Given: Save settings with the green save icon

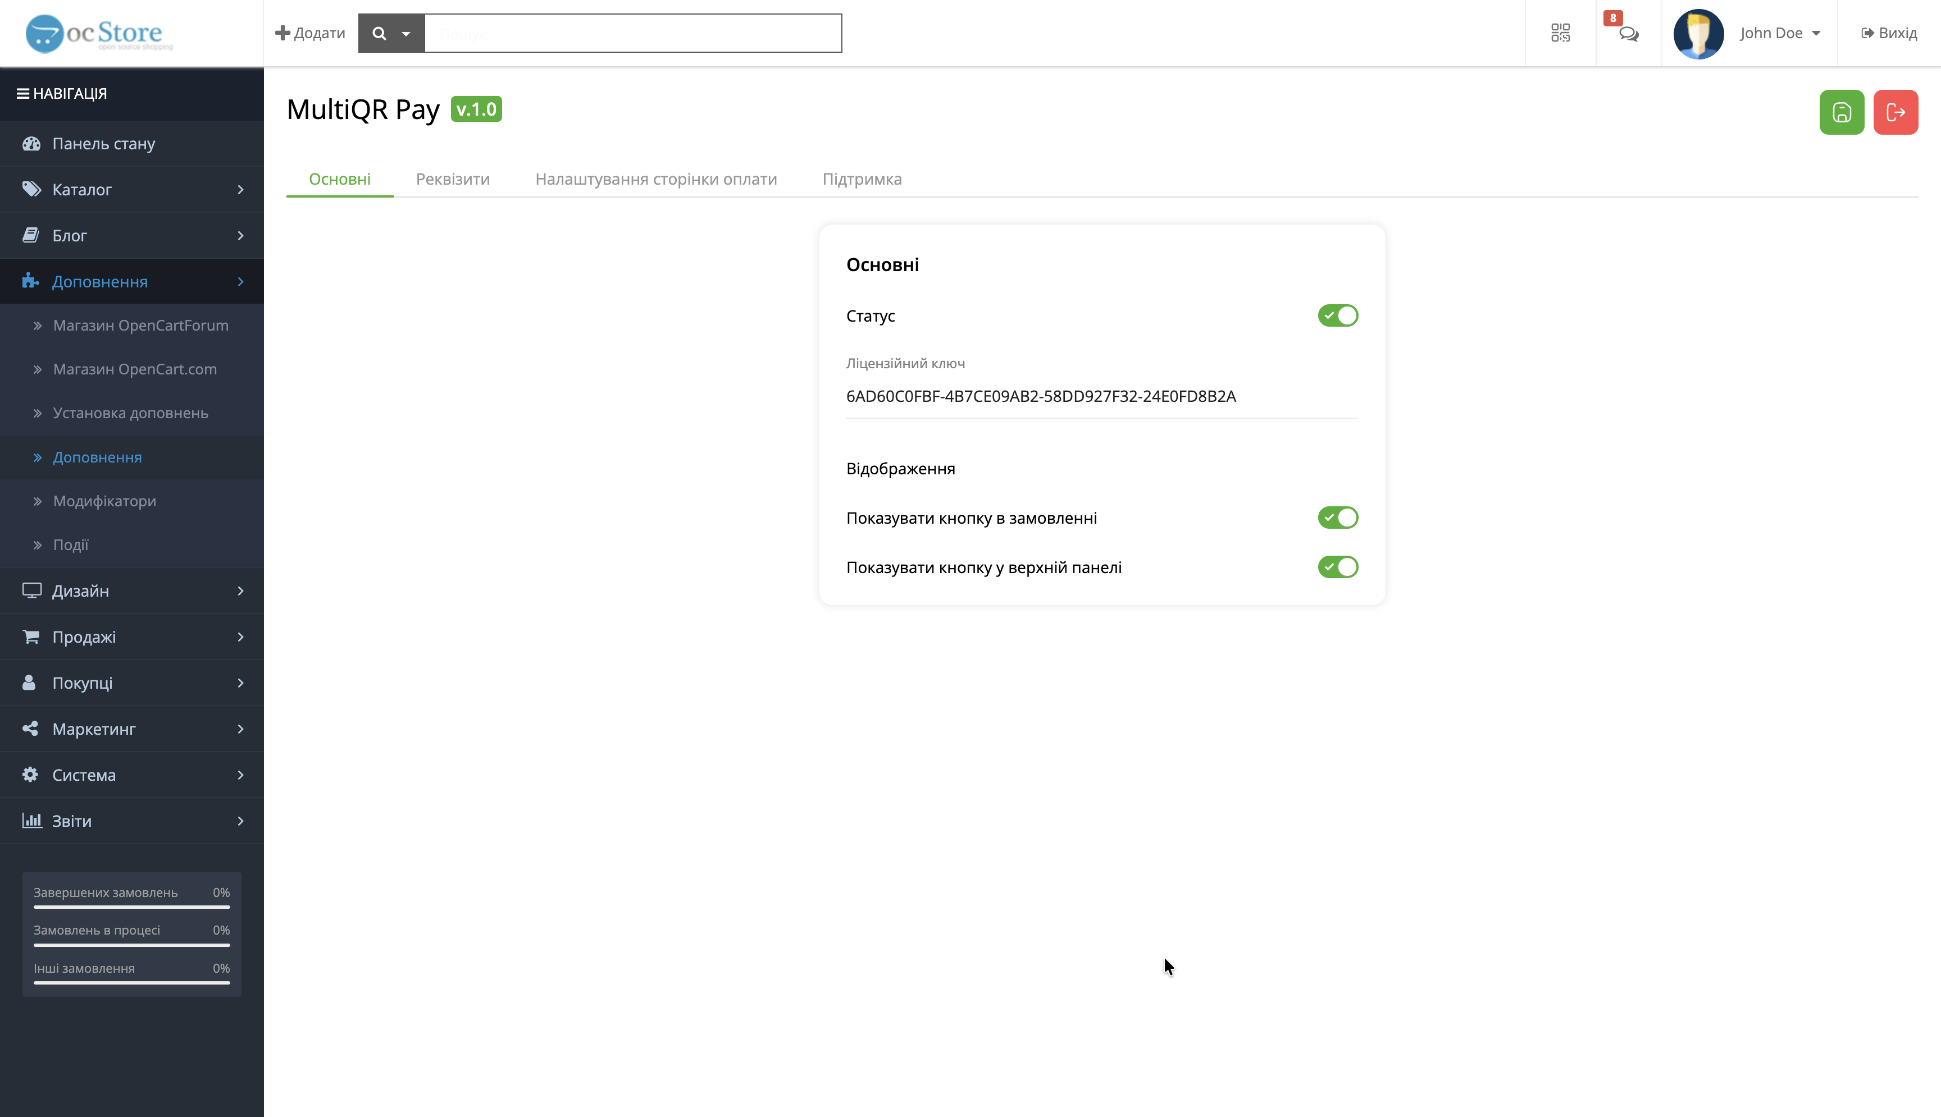Looking at the screenshot, I should [x=1841, y=112].
